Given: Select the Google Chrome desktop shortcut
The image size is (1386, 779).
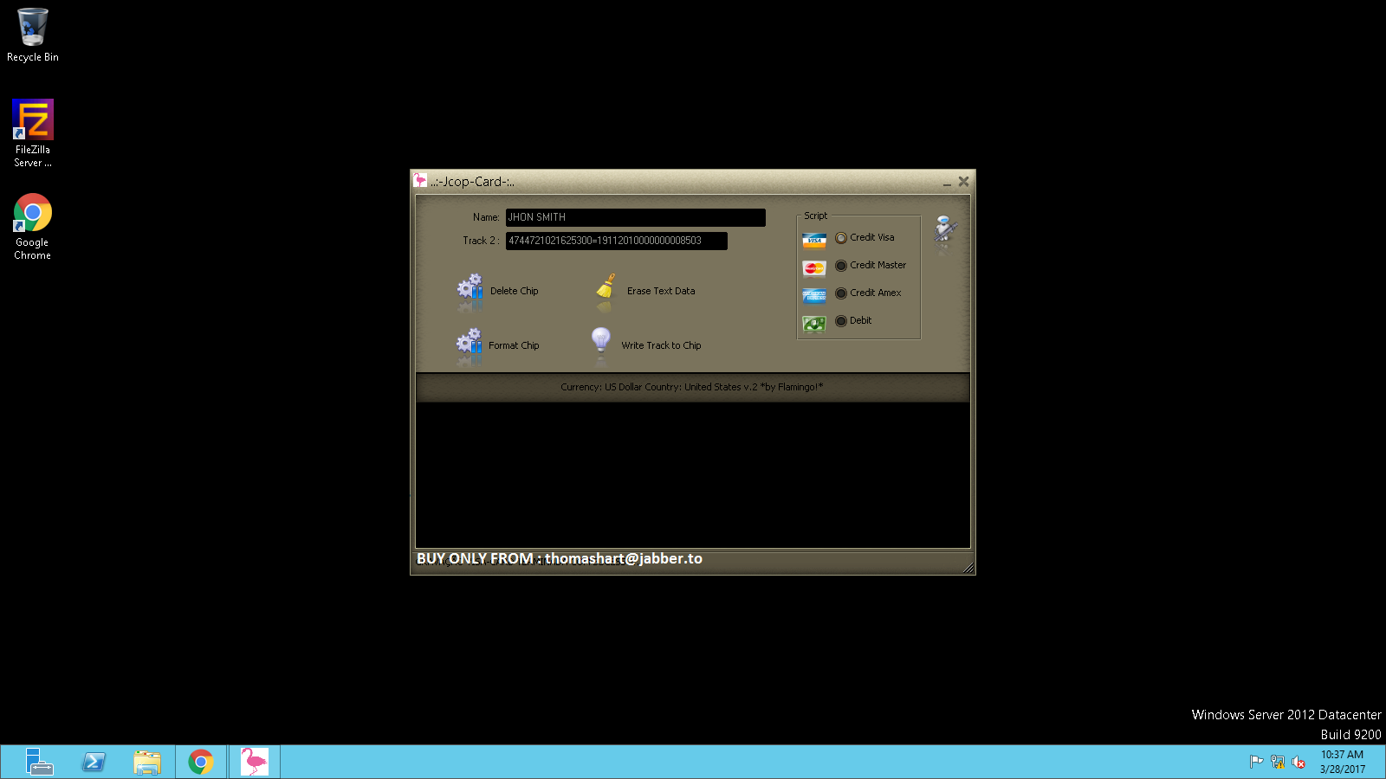Looking at the screenshot, I should coord(33,227).
